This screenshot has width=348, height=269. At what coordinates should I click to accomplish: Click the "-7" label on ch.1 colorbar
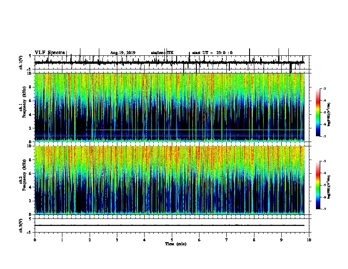pyautogui.click(x=324, y=136)
